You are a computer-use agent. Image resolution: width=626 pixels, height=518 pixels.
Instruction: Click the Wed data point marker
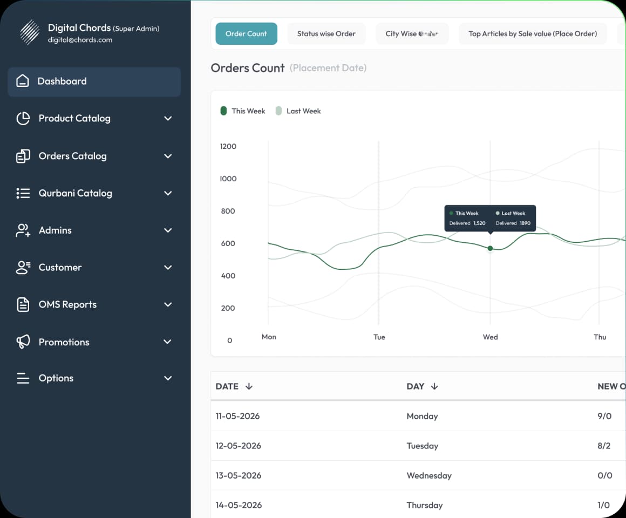(x=490, y=248)
